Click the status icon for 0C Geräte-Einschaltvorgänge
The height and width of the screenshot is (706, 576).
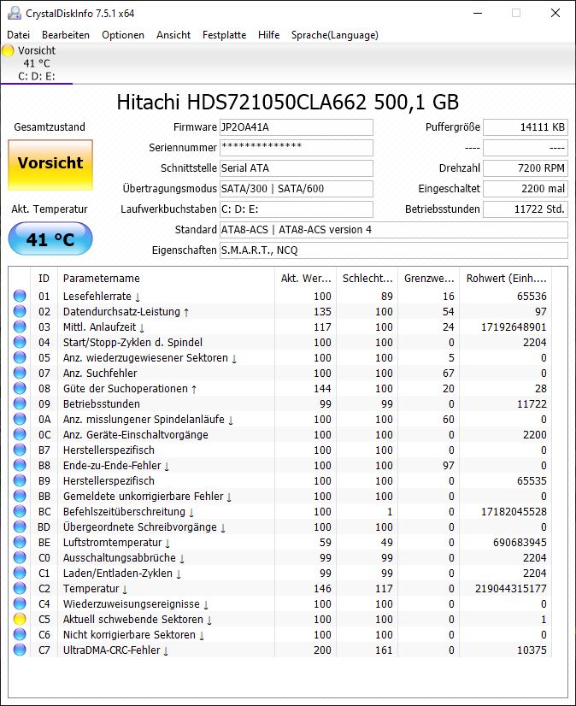click(20, 434)
